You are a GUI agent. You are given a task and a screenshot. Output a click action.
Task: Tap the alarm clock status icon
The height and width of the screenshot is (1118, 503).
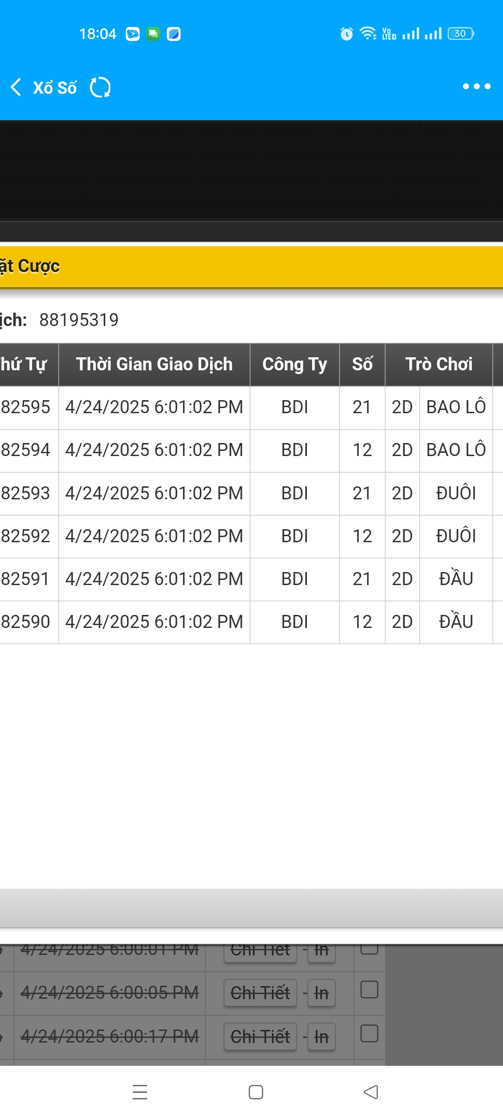click(347, 34)
